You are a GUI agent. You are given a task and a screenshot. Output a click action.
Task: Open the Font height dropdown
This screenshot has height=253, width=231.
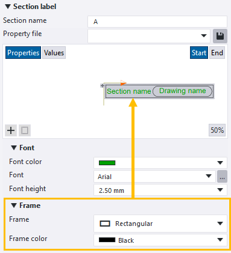pyautogui.click(x=160, y=190)
